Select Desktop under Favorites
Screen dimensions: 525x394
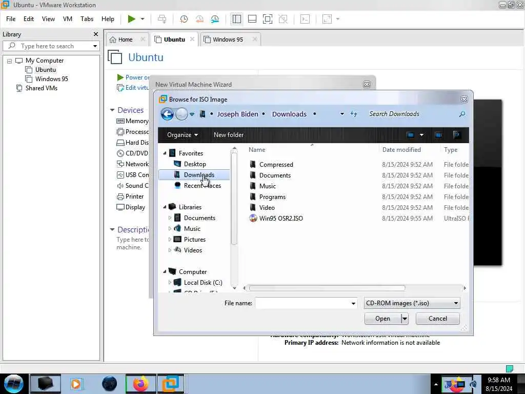click(195, 164)
